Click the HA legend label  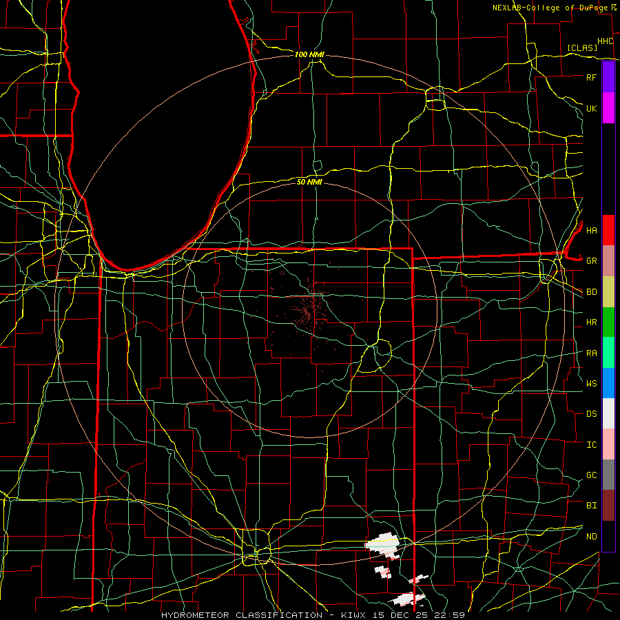pyautogui.click(x=591, y=230)
